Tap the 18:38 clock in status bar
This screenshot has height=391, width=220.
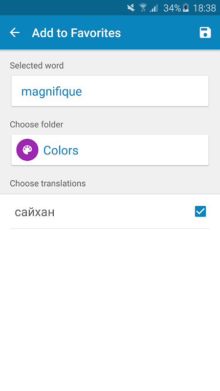(204, 8)
